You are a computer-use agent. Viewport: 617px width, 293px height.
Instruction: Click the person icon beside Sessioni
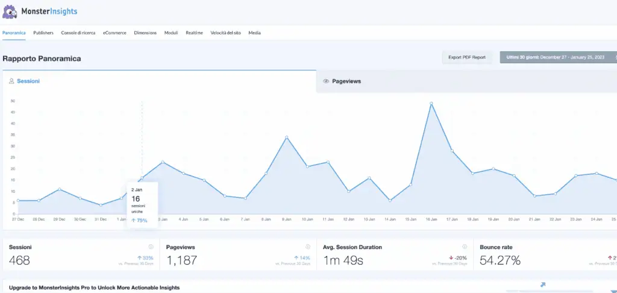[11, 81]
